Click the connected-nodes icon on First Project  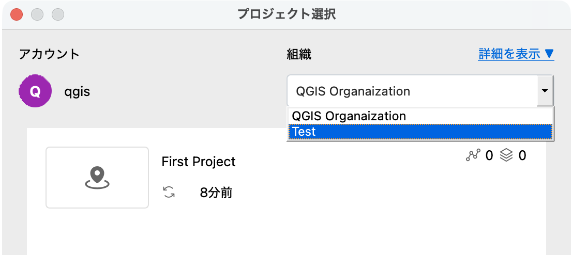pyautogui.click(x=473, y=155)
